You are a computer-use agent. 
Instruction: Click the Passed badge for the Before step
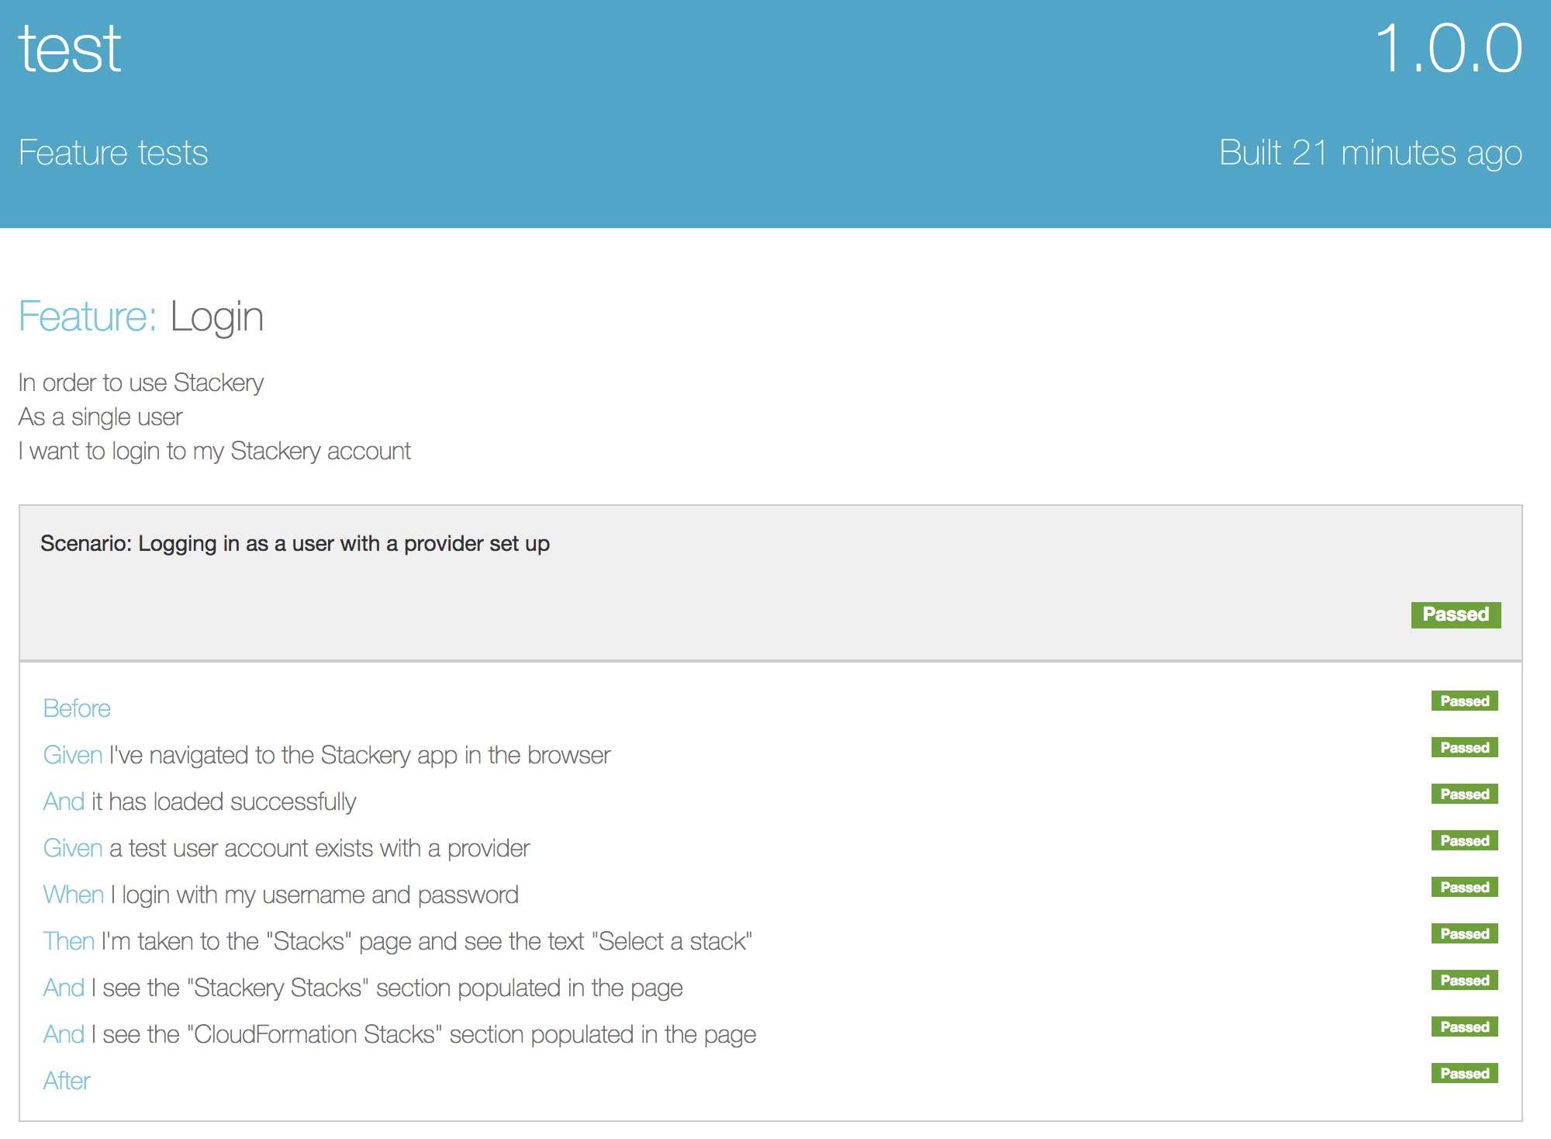pos(1464,701)
